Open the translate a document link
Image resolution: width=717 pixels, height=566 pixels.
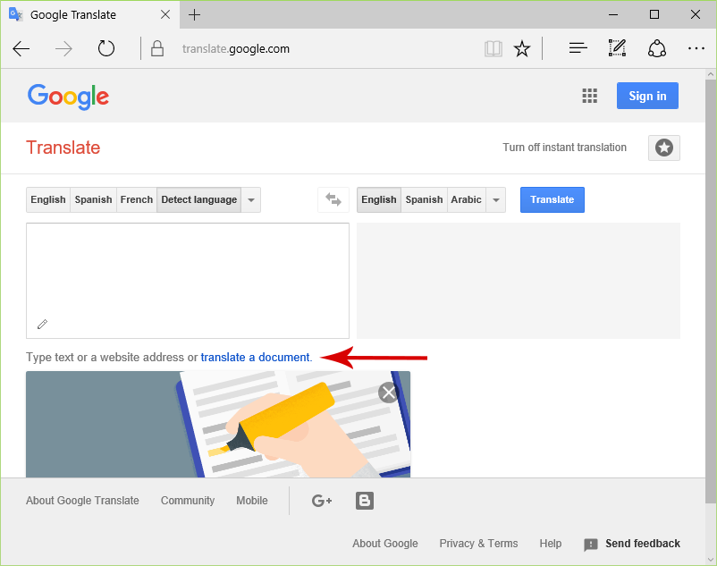255,357
